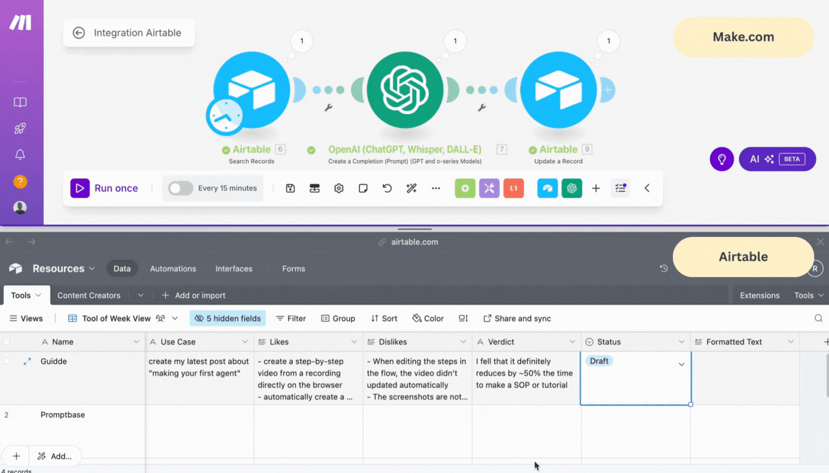Open the three dots more menu

tap(436, 188)
